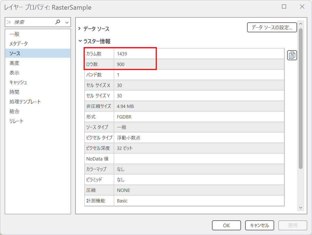This screenshot has width=312, height=235.
Task: Click the キャンセル button
Action: pyautogui.click(x=259, y=225)
